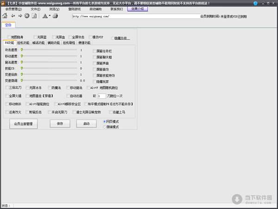The image size is (278, 209).
Task: Click the Print icon in the toolbar
Action: coord(55,16)
